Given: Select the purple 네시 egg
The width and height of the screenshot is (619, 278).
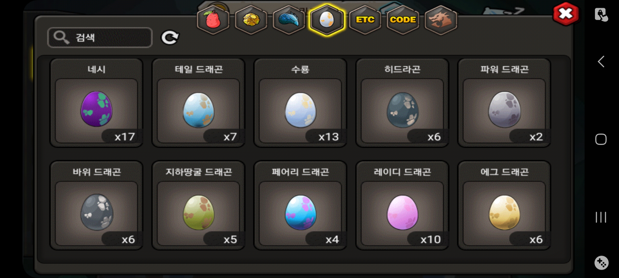Looking at the screenshot, I should [x=96, y=103].
